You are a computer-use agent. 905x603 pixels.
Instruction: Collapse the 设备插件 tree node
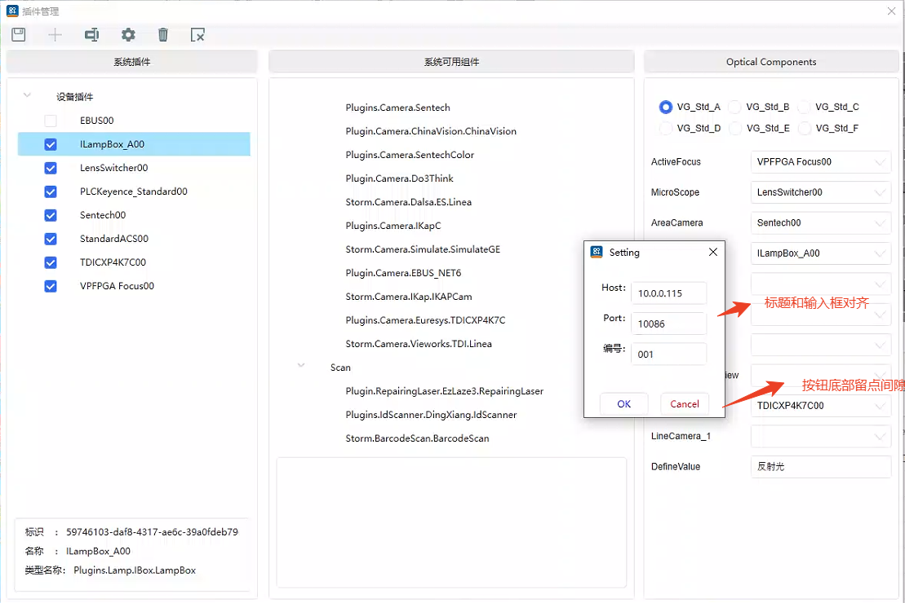coord(28,96)
